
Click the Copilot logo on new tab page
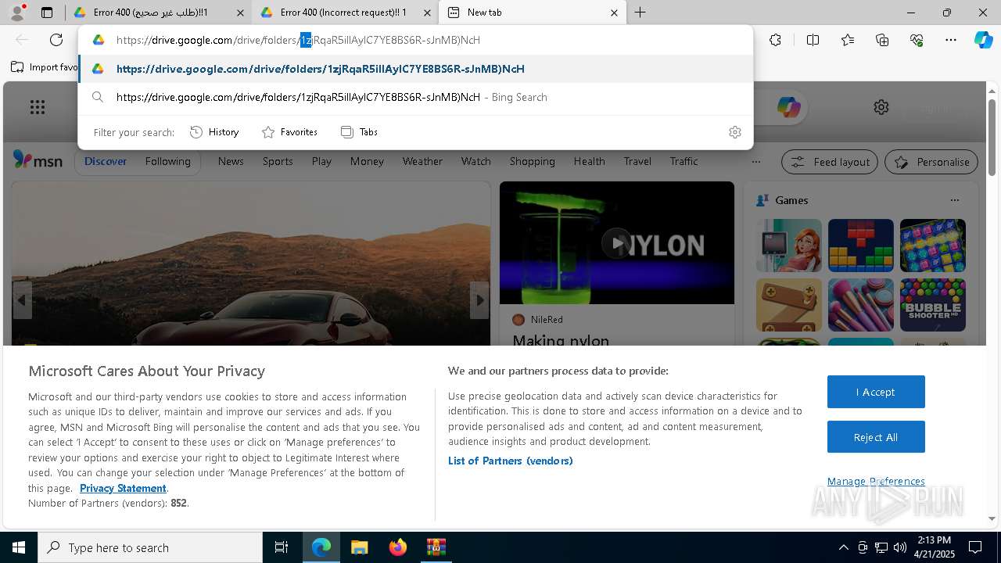788,107
